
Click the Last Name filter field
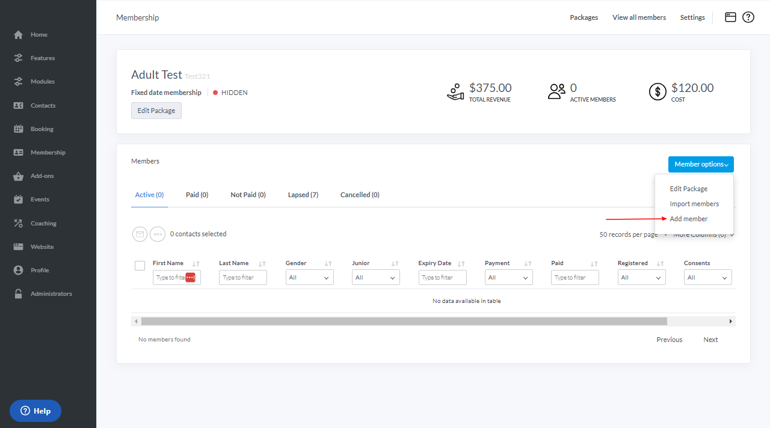pyautogui.click(x=242, y=278)
